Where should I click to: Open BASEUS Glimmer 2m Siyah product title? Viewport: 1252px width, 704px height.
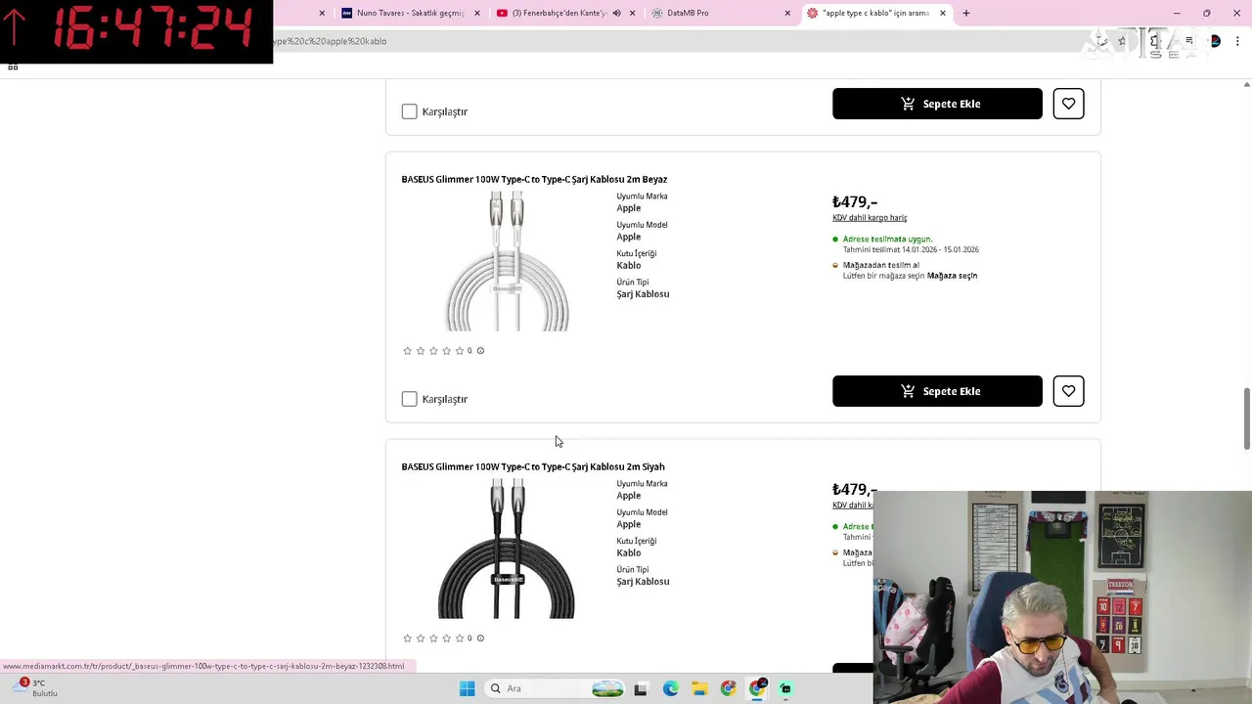tap(533, 466)
